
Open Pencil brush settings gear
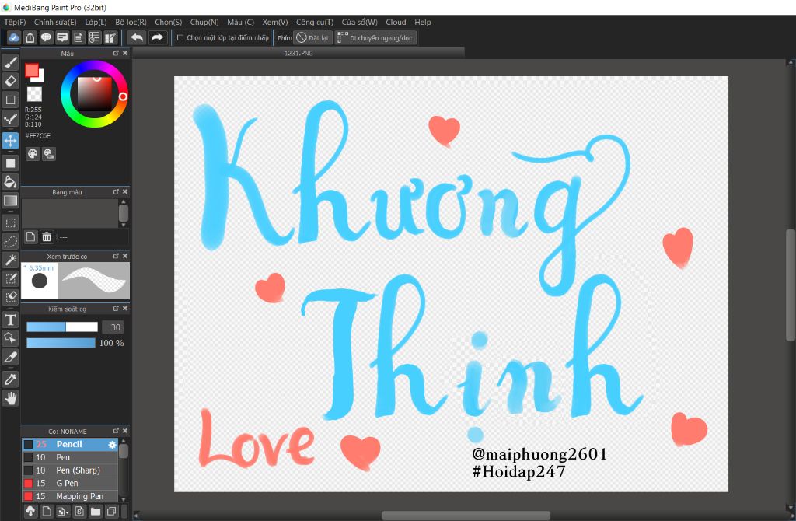(x=112, y=444)
